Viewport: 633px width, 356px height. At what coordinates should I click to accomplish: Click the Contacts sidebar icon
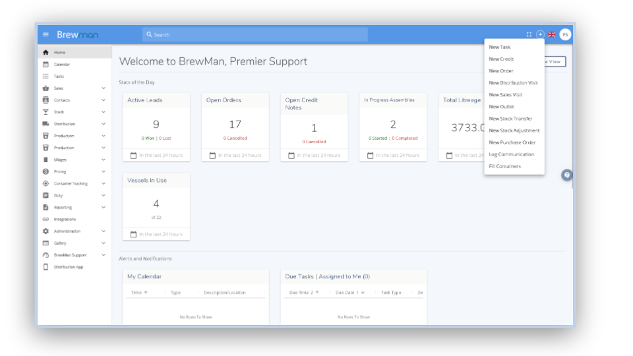(x=45, y=100)
